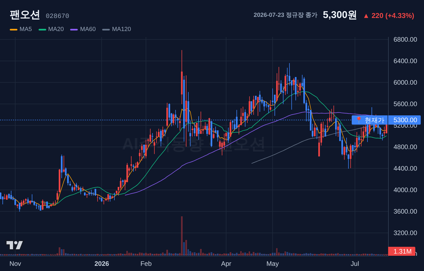Click the 현재가 current price label
Viewport: 424px width, 271px height.
370,120
